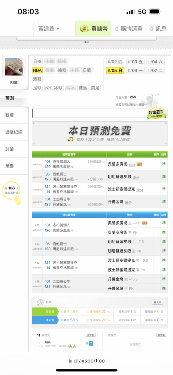Open the 購牌清單 link

129,29
